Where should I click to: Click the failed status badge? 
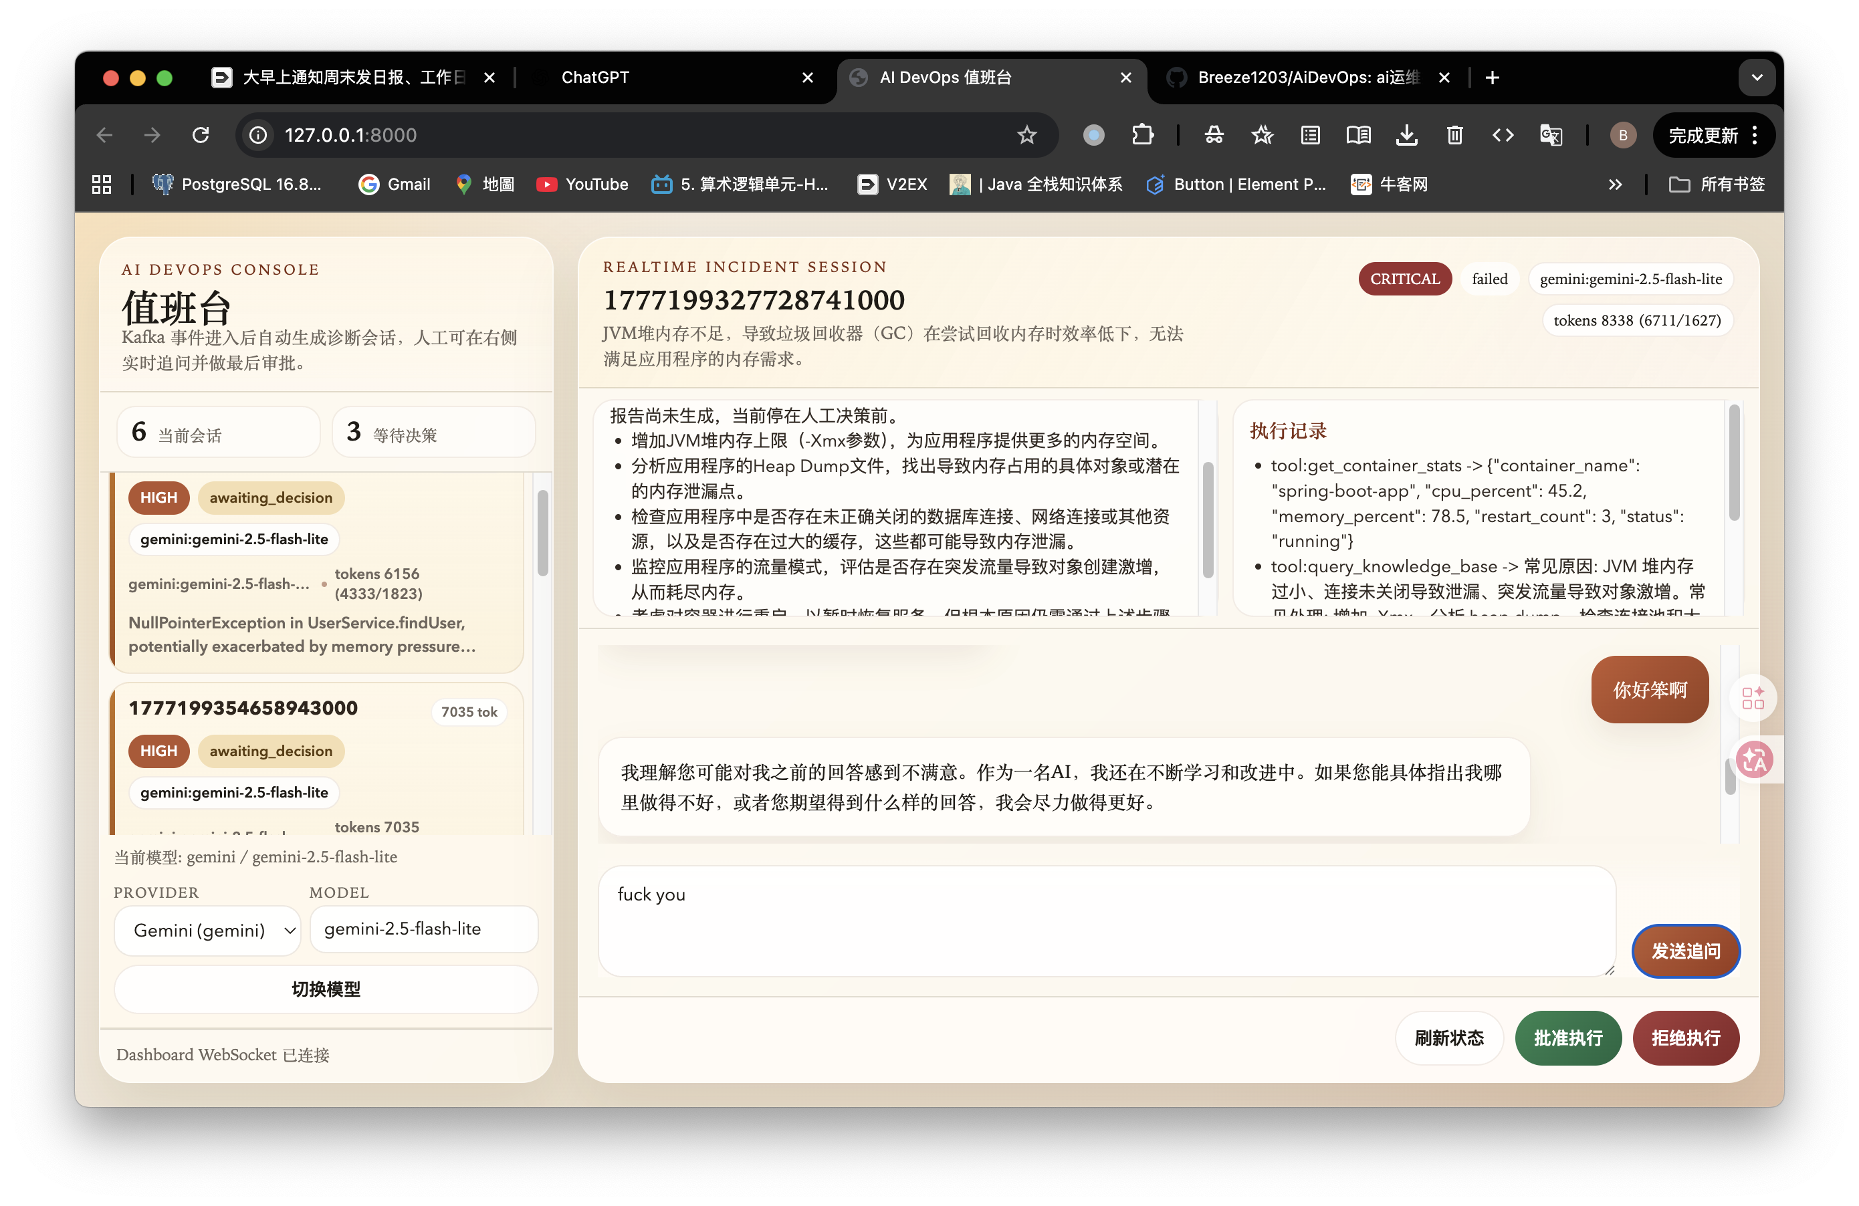(x=1490, y=279)
